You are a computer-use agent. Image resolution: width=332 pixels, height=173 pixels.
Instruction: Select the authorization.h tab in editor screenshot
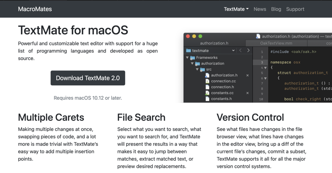[214, 43]
